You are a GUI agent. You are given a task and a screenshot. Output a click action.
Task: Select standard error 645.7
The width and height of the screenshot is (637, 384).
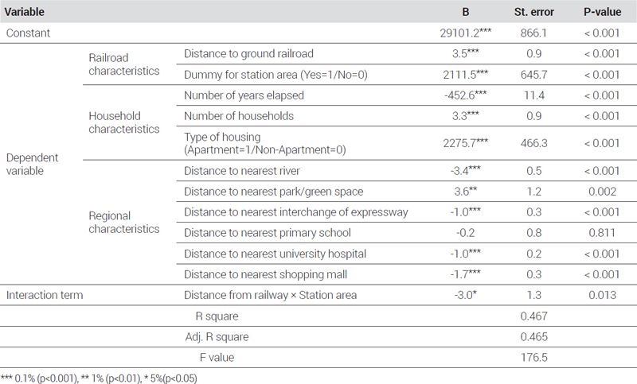click(533, 75)
